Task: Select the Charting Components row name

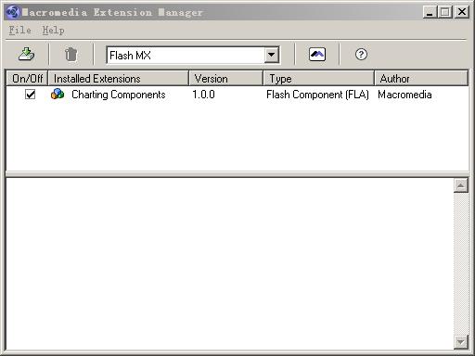Action: tap(119, 95)
